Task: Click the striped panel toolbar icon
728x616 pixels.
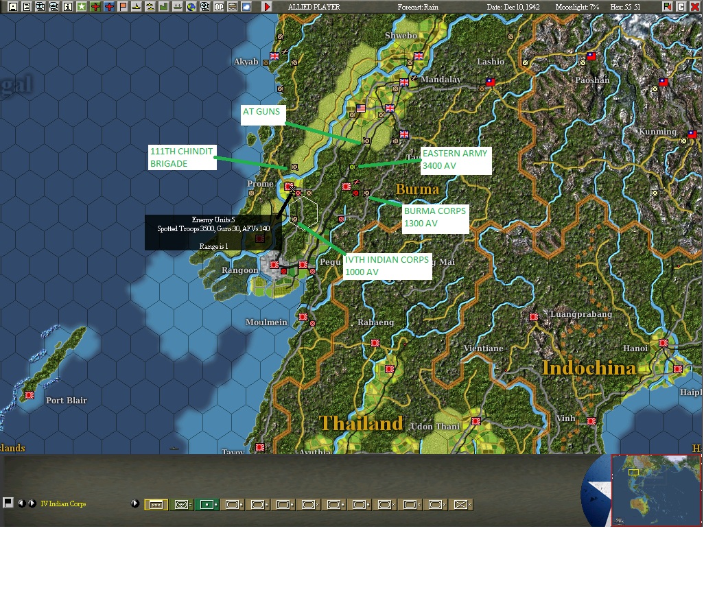Action: (233, 6)
